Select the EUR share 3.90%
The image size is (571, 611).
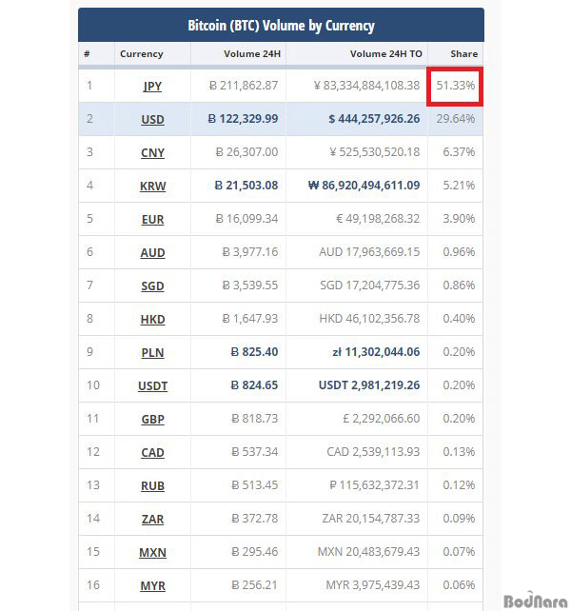(x=459, y=219)
